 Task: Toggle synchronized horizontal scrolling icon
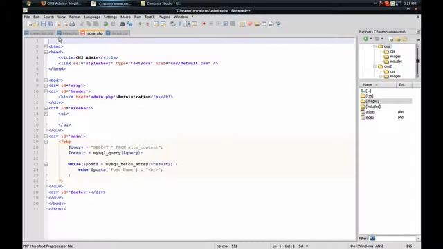pos(163,24)
